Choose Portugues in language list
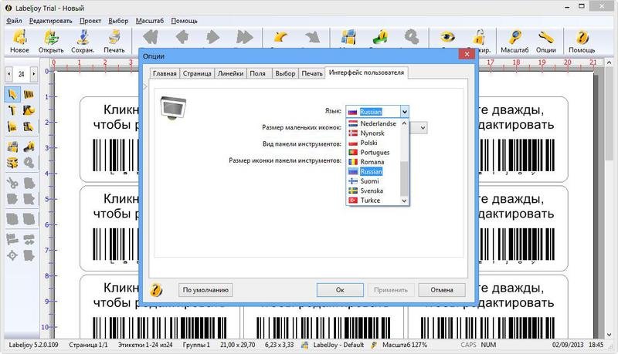Viewport: 618px width, 354px height. (374, 152)
